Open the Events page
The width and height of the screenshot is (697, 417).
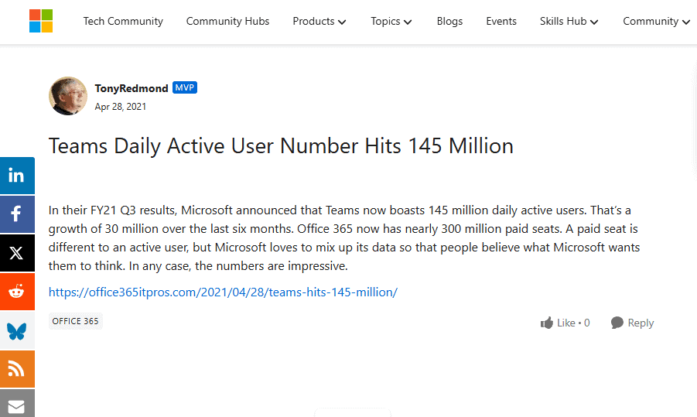point(501,22)
